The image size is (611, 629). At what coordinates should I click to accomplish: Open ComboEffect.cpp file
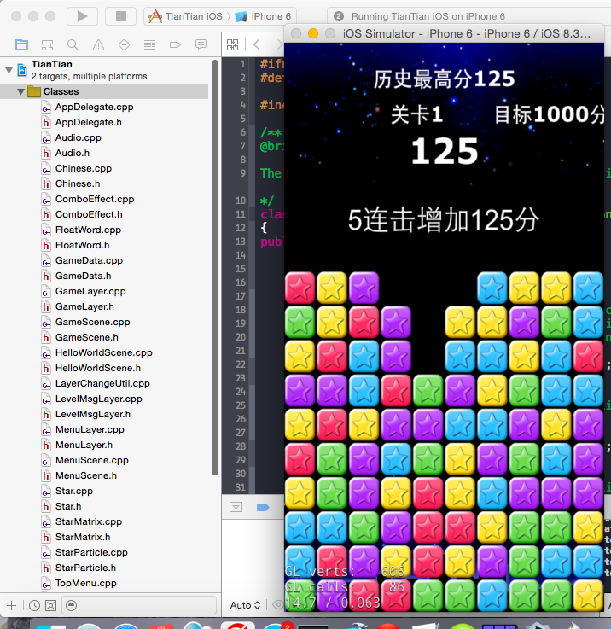click(95, 199)
